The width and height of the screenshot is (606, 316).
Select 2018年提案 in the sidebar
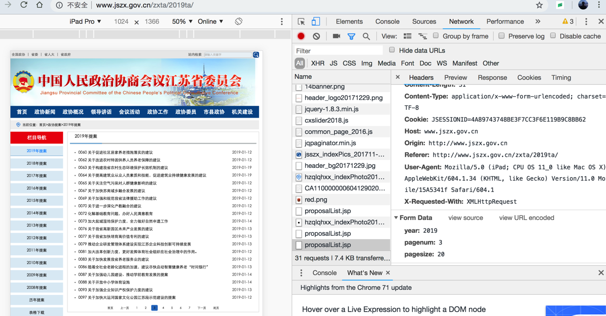coord(36,163)
